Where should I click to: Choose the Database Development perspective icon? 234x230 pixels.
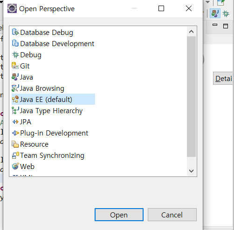tap(15, 43)
